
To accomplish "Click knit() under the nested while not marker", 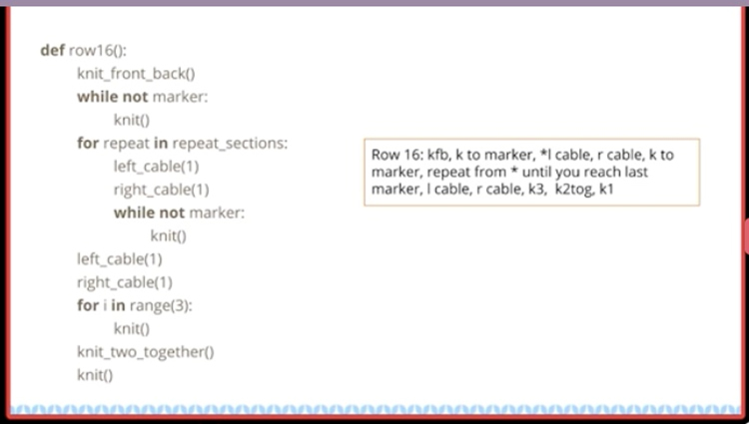I will tap(169, 236).
